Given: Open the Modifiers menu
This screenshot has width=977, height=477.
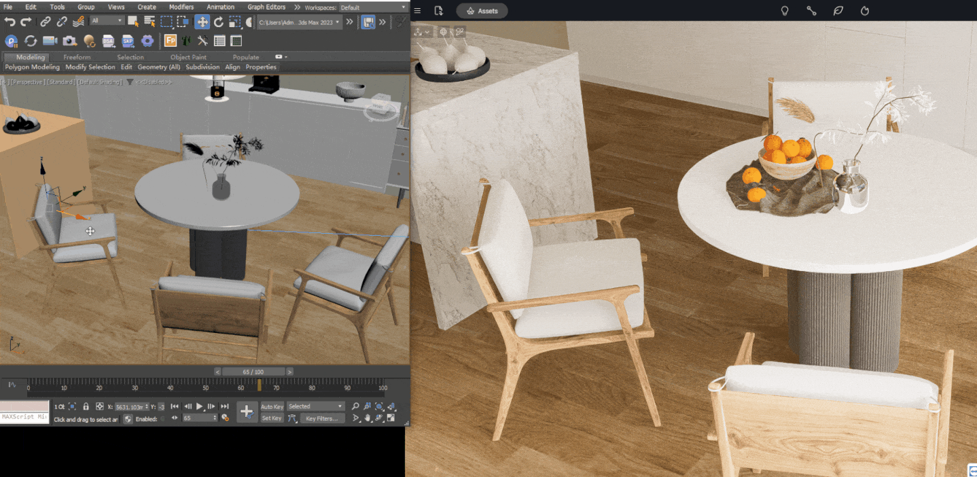Looking at the screenshot, I should 181,7.
